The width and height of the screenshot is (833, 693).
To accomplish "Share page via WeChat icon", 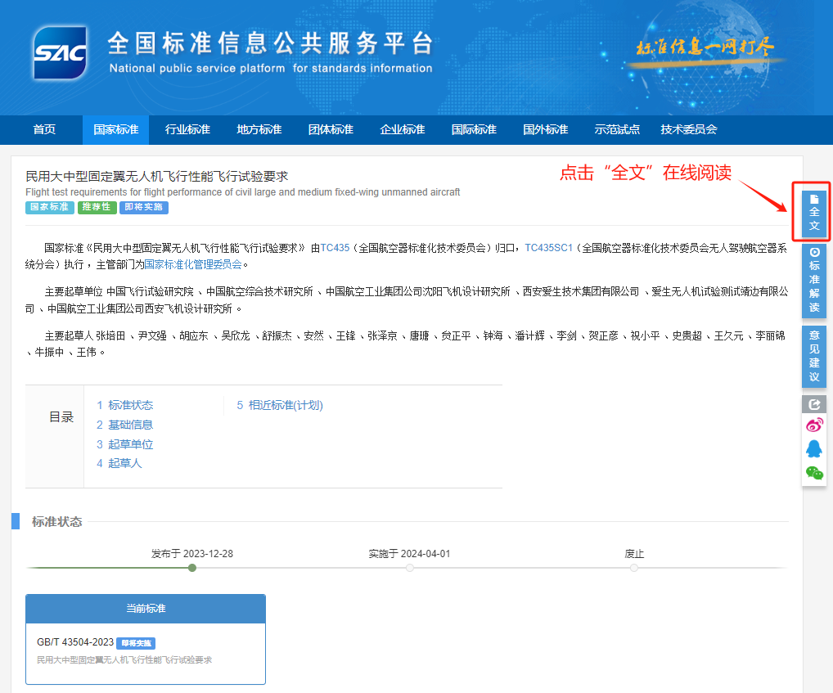I will coord(813,472).
